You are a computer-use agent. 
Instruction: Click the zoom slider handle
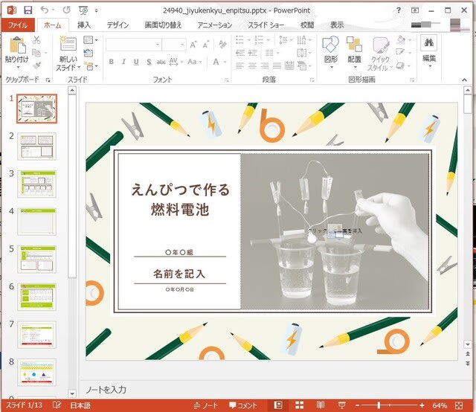coord(379,405)
